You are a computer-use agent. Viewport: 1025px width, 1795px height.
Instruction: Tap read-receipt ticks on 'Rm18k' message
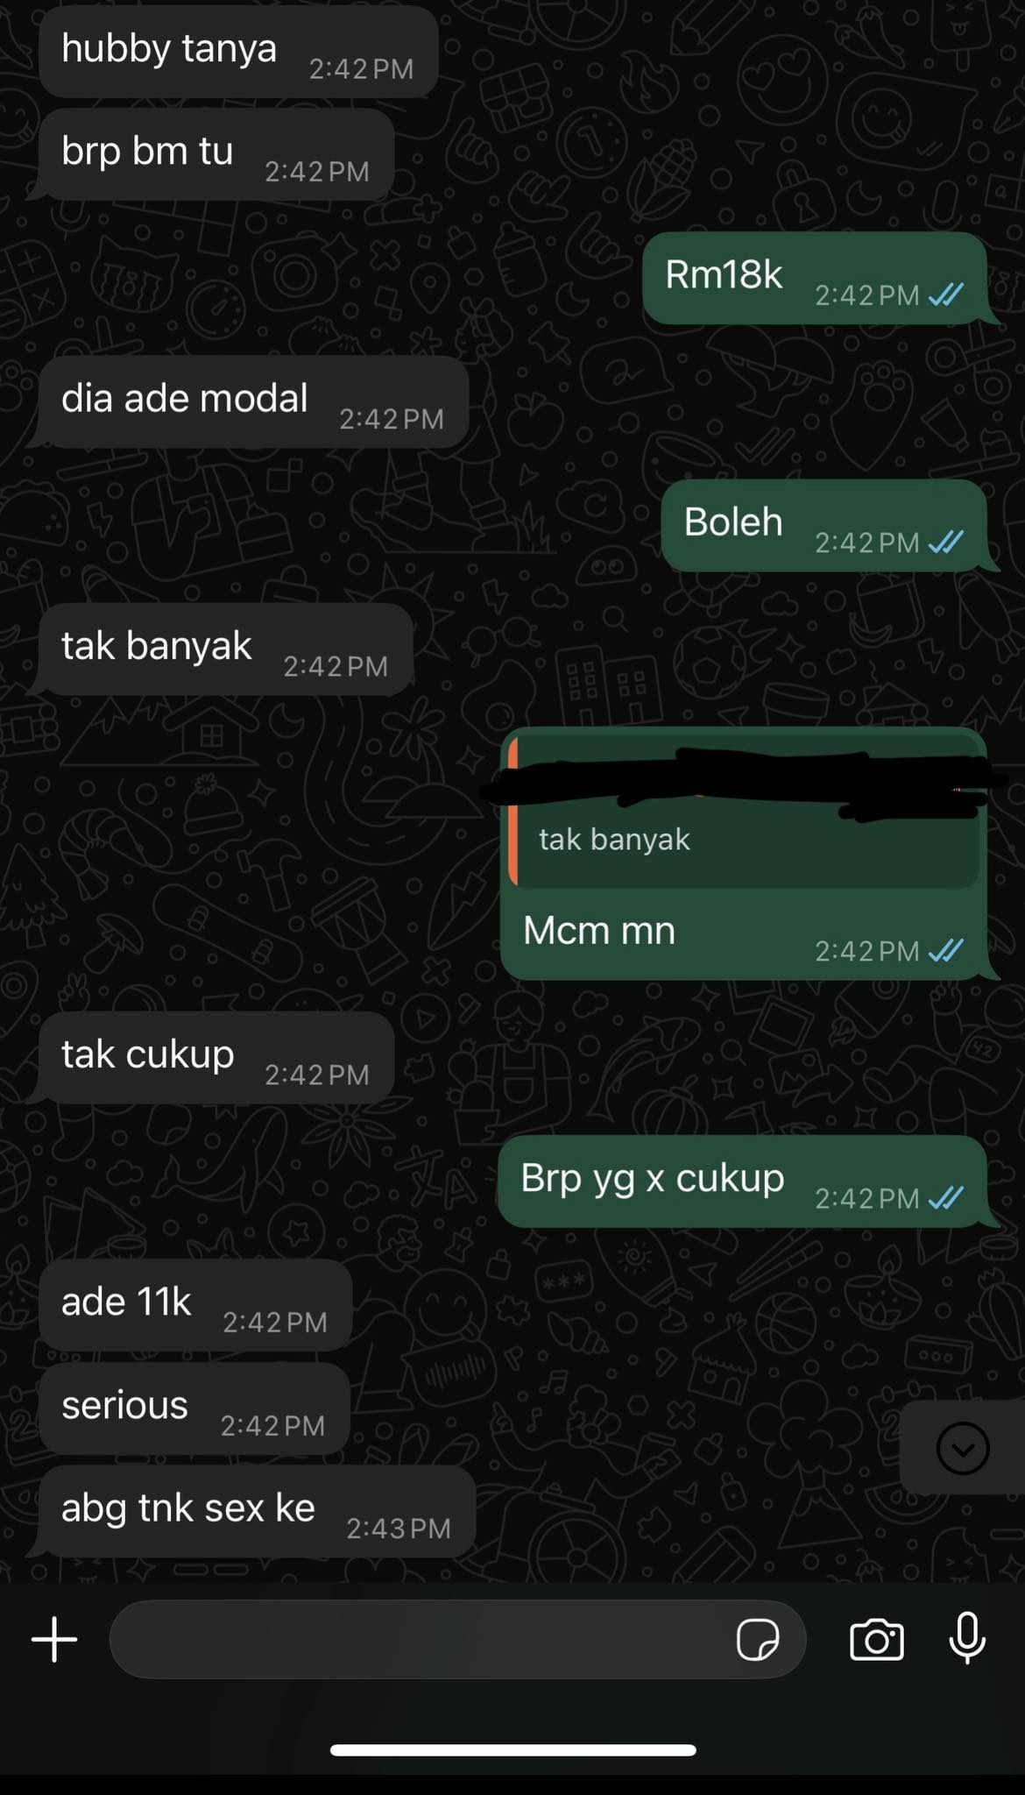pos(946,294)
